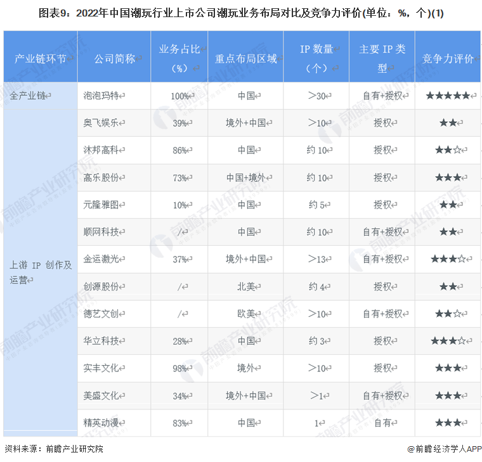The width and height of the screenshot is (482, 462).
Task: Click the 重点布局区域 column header
Action: click(x=245, y=56)
